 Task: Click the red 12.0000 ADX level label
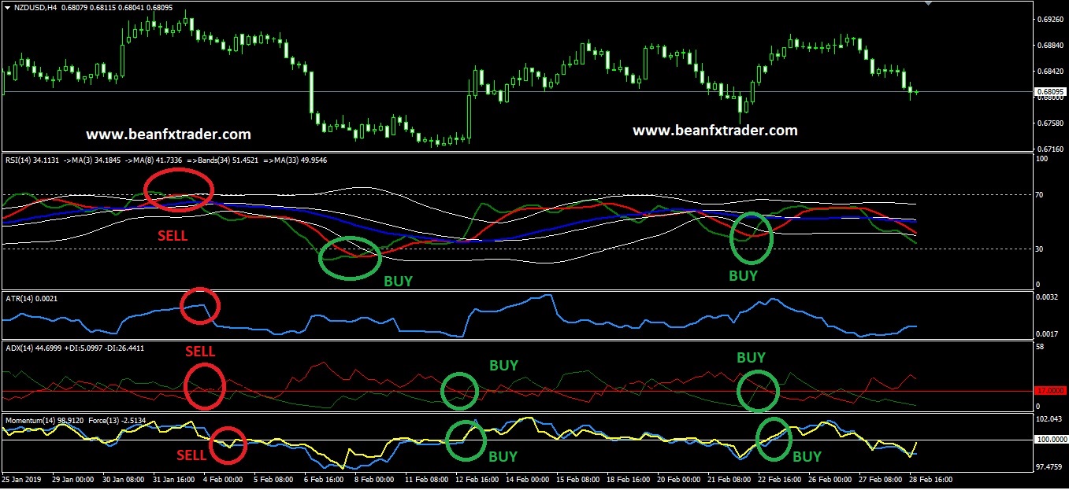1049,391
